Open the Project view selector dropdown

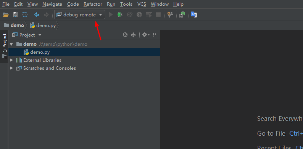click(27, 35)
